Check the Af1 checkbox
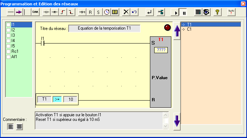 [8, 57]
